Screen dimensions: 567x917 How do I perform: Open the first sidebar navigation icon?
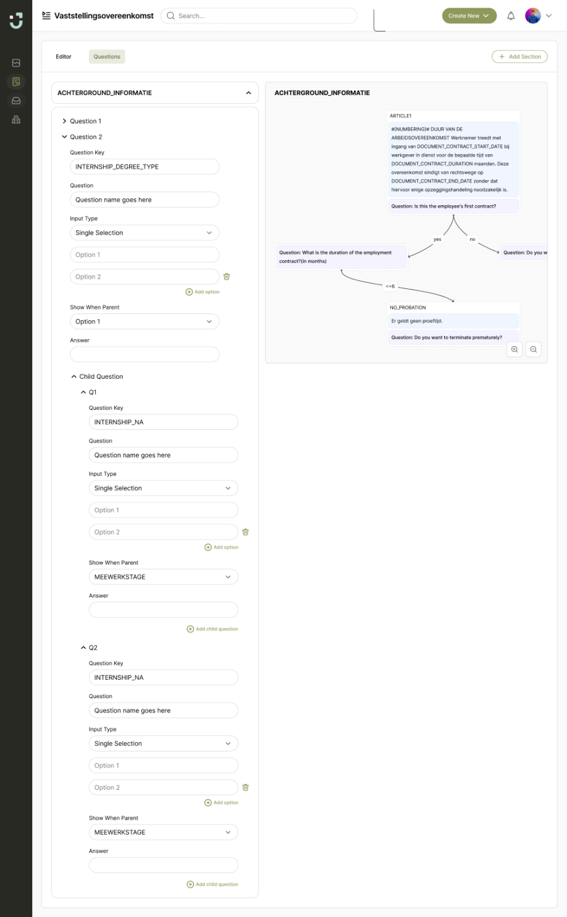click(x=16, y=63)
